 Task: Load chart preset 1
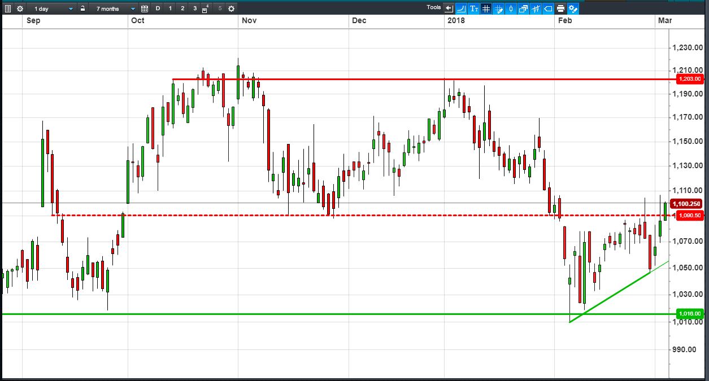[x=170, y=8]
